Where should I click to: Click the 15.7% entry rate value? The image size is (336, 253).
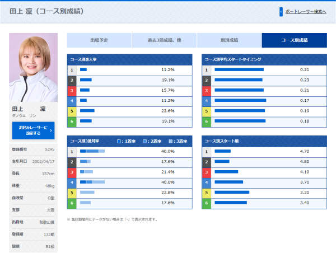coord(168,91)
